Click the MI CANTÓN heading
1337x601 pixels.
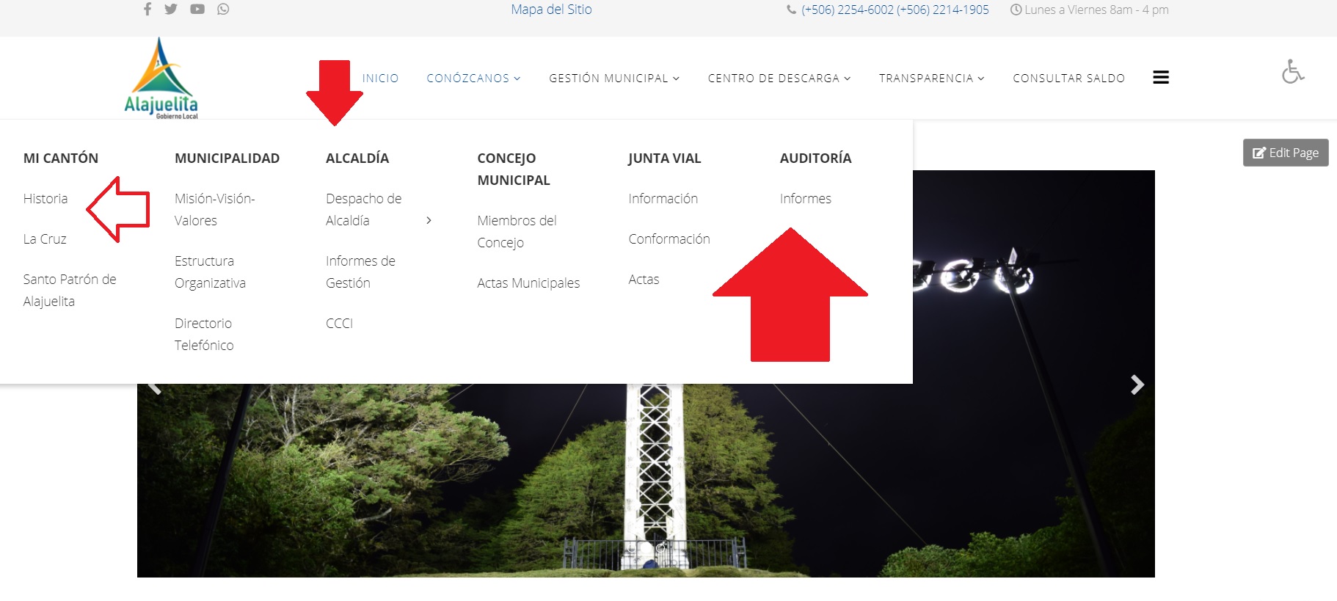(61, 158)
